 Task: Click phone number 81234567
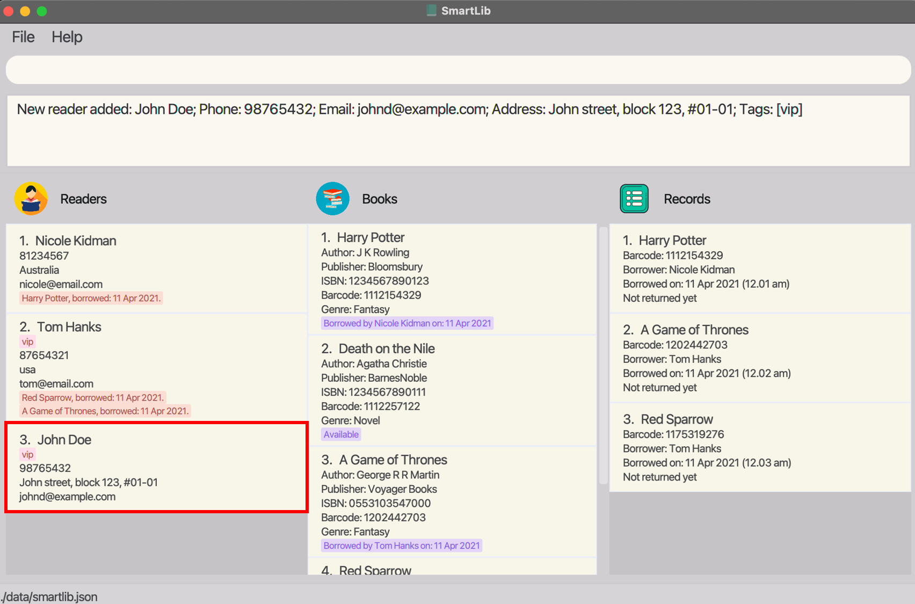(x=44, y=256)
